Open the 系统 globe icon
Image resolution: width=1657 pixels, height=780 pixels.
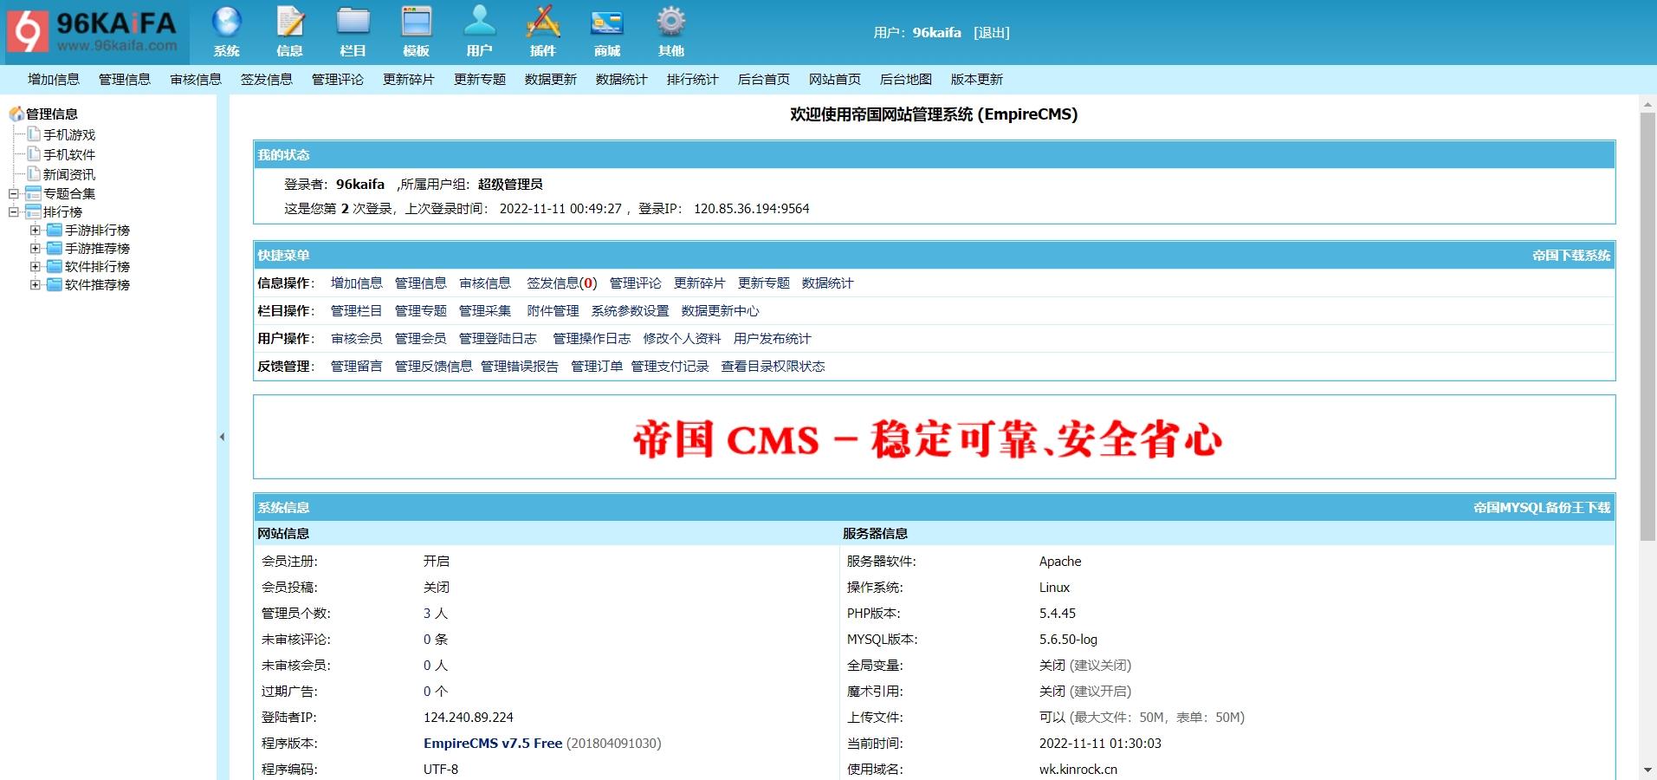tap(227, 21)
